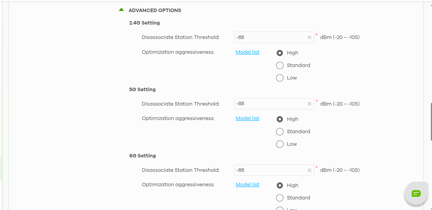432x210 pixels.
Task: Clear the 5G Disassociate Station Threshold field
Action: point(309,104)
